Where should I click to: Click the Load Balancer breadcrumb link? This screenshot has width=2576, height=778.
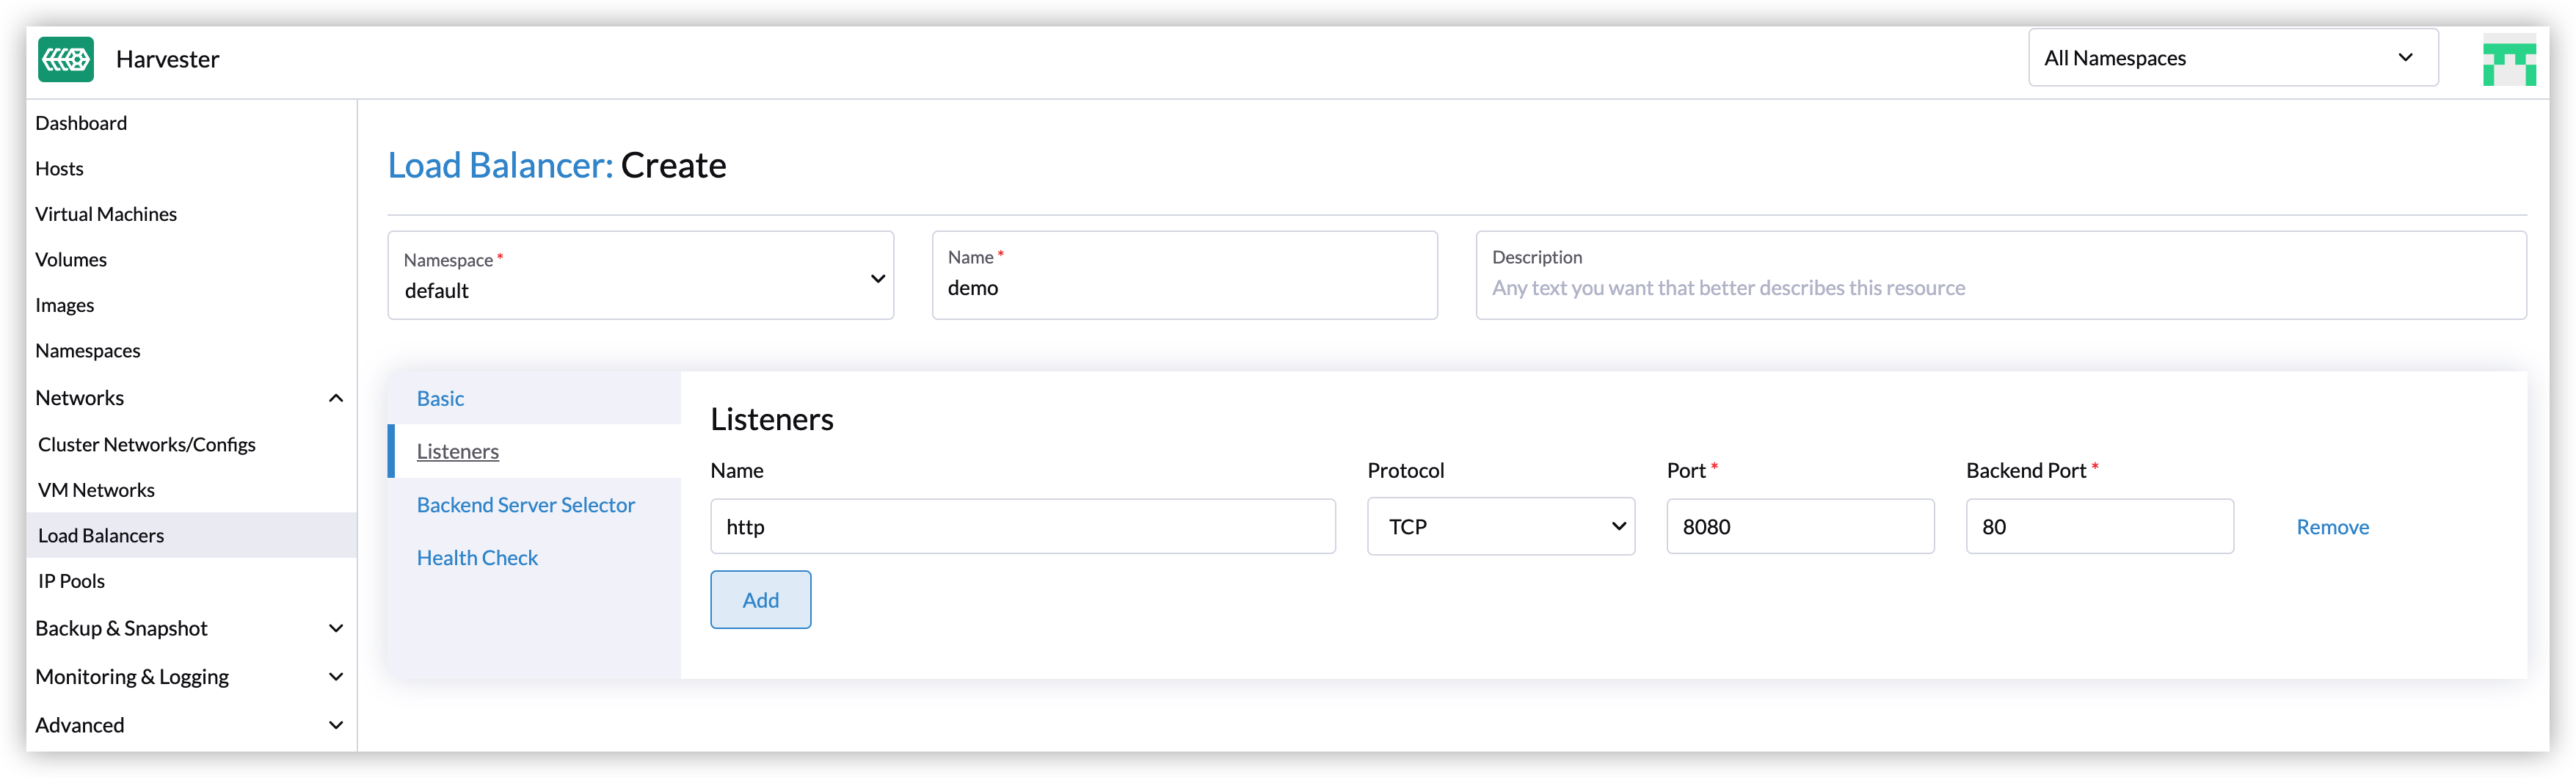coord(500,165)
